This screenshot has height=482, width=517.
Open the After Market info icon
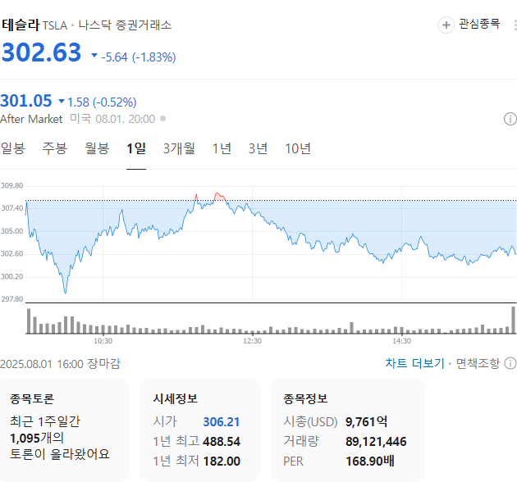[x=510, y=119]
